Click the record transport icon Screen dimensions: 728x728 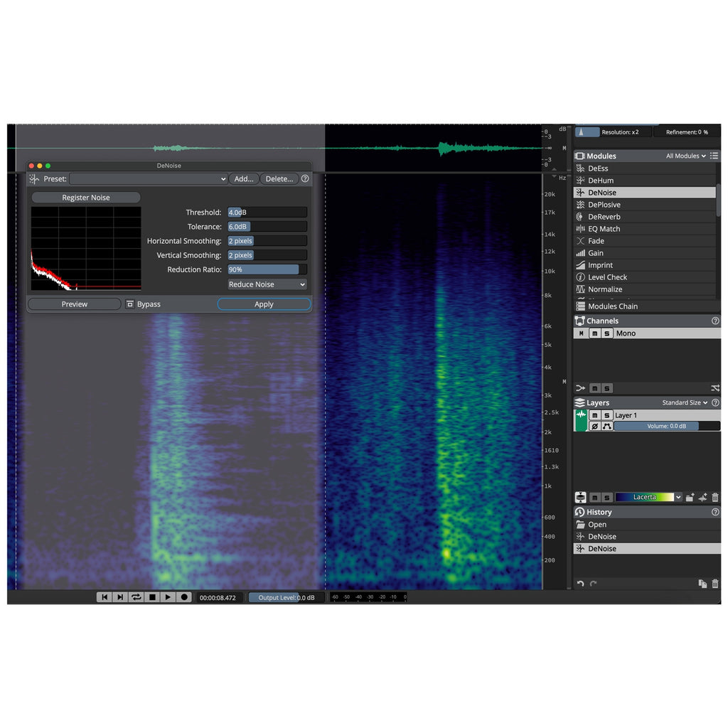click(x=184, y=597)
